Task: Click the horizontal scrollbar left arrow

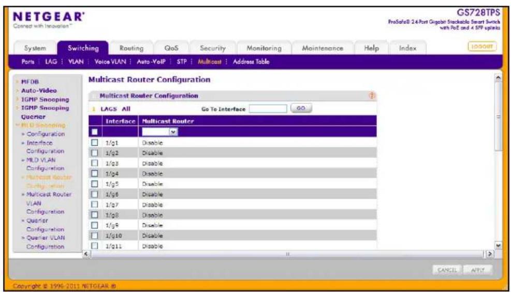Action: point(86,254)
